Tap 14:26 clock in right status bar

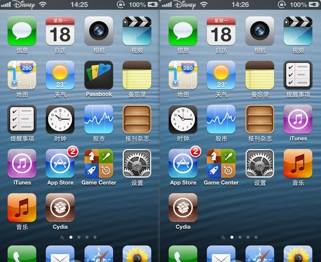click(x=240, y=4)
